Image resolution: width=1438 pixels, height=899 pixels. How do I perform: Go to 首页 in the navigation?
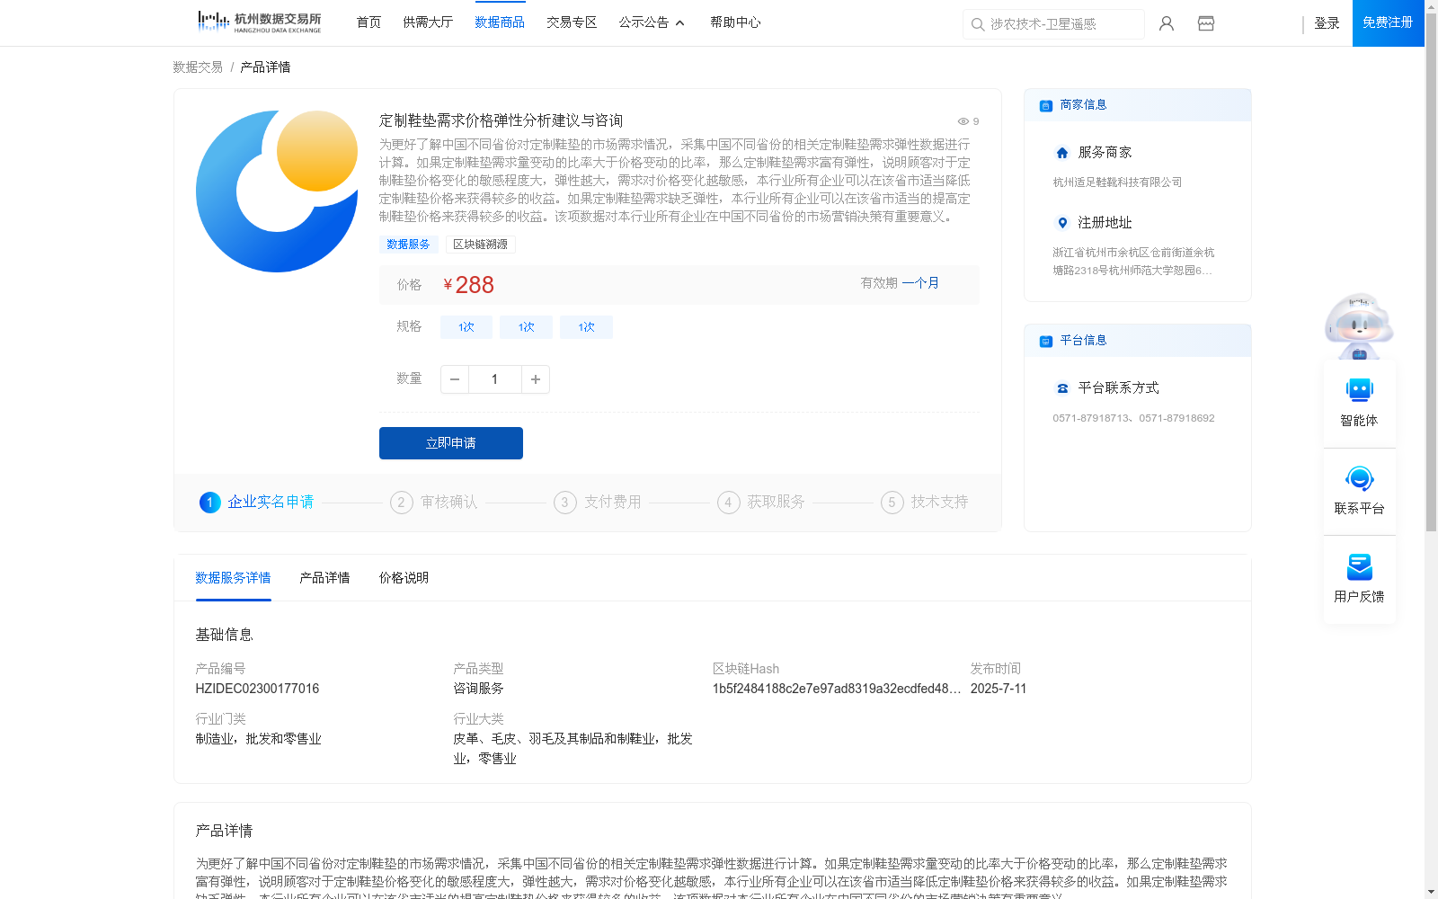pyautogui.click(x=368, y=22)
